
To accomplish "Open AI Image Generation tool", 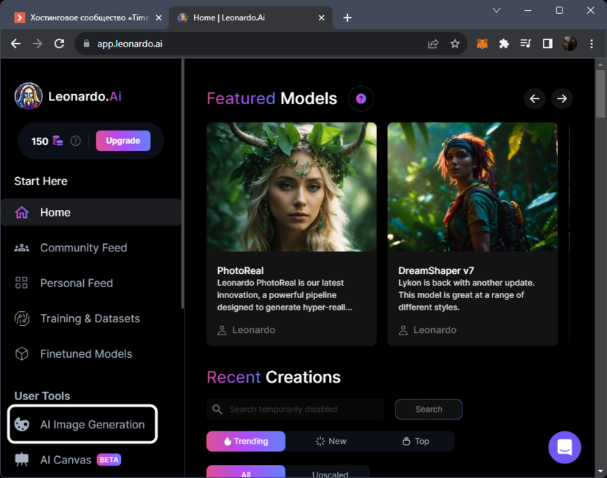I will click(x=82, y=424).
